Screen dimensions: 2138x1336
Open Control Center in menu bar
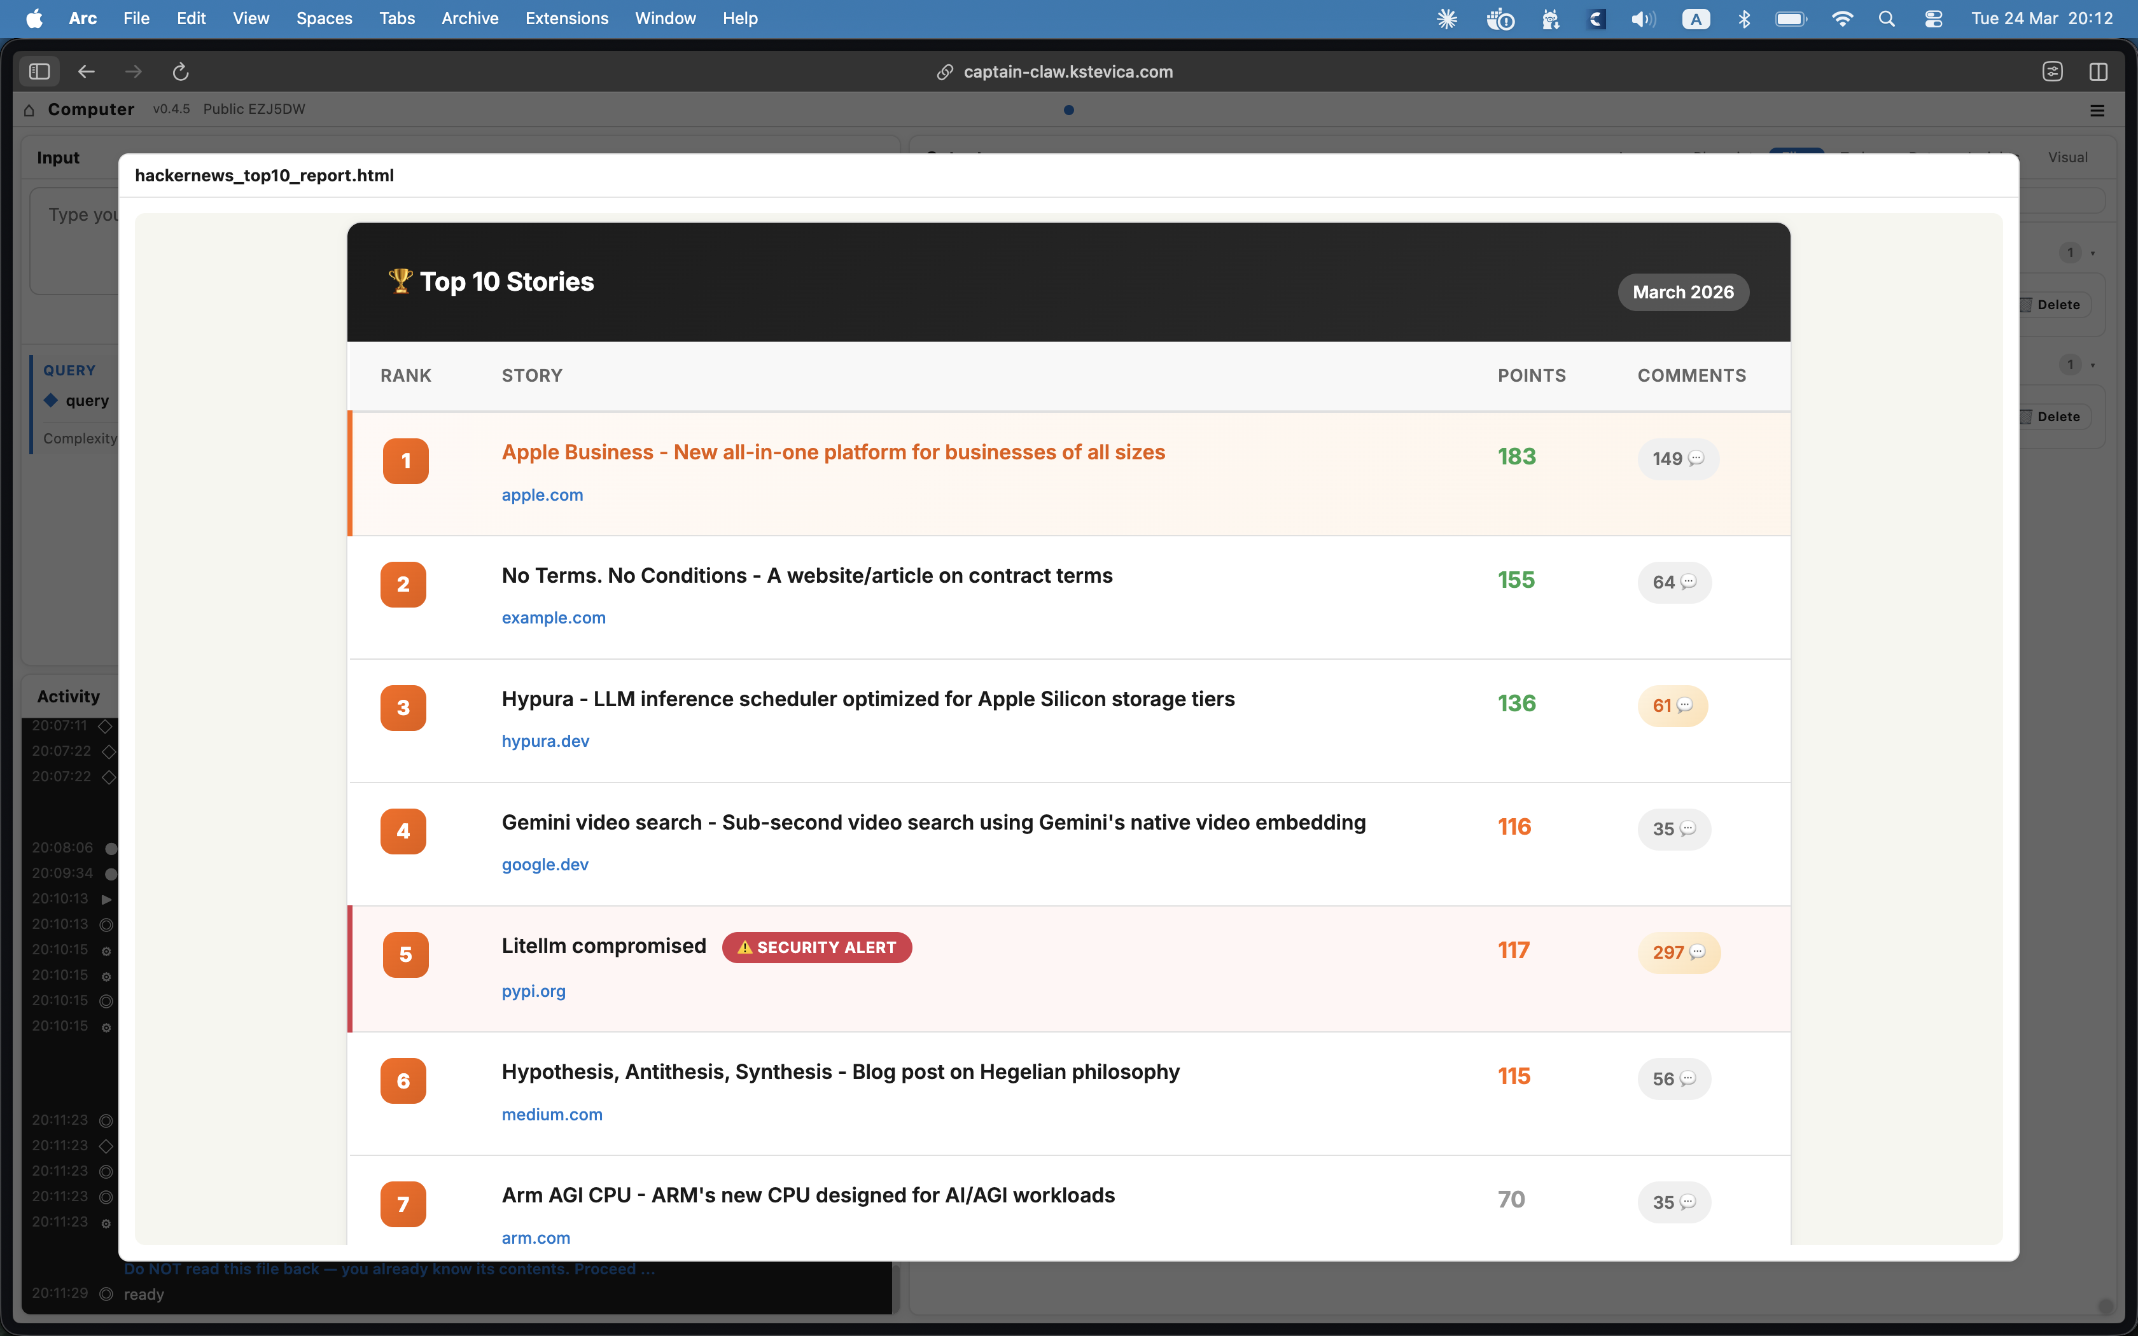coord(1933,18)
